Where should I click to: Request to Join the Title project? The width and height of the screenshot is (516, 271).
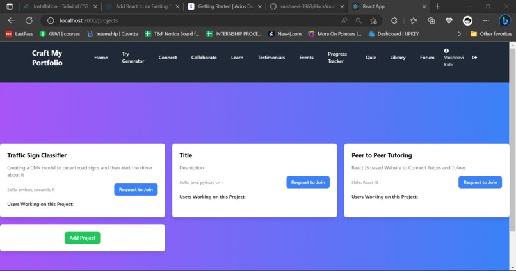pos(308,182)
